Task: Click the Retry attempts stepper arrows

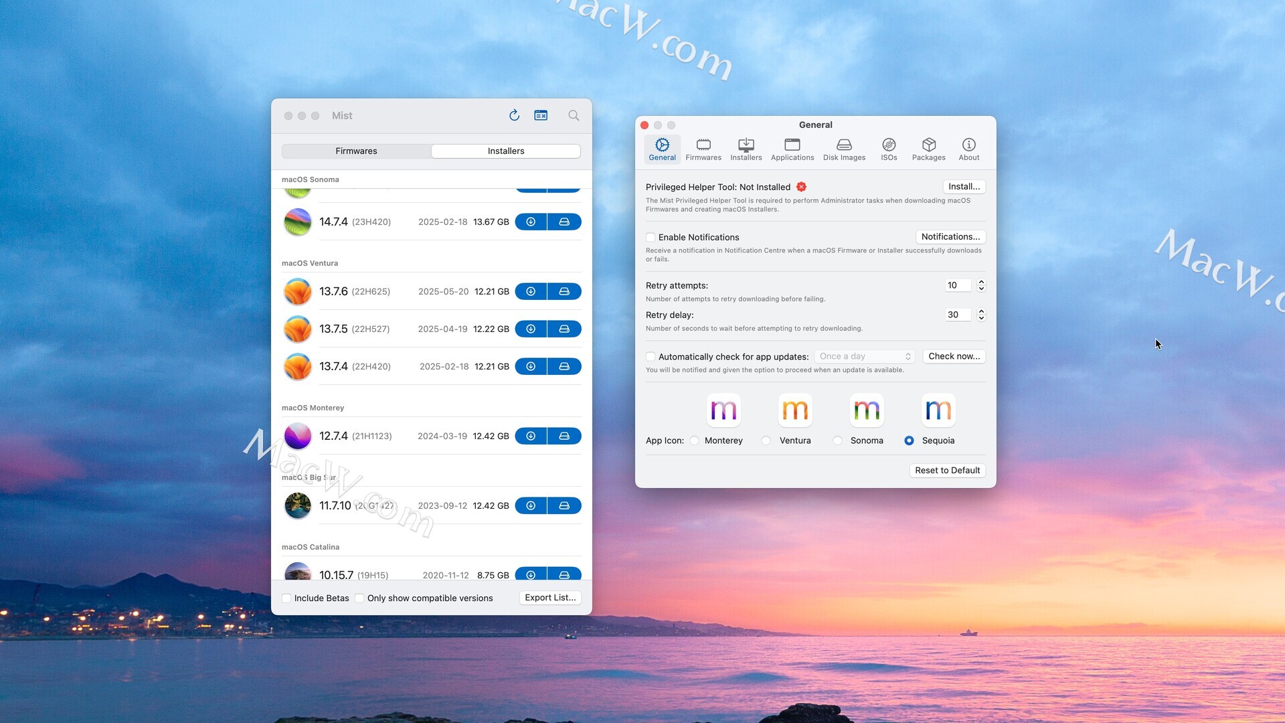Action: 981,285
